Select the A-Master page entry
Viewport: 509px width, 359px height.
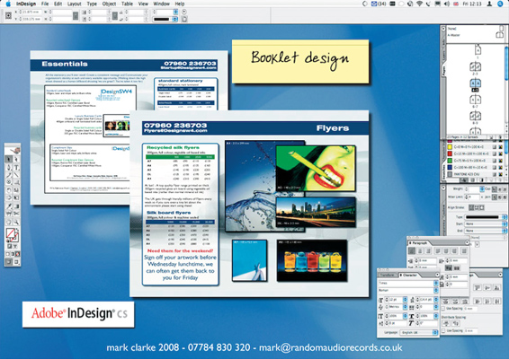click(453, 35)
